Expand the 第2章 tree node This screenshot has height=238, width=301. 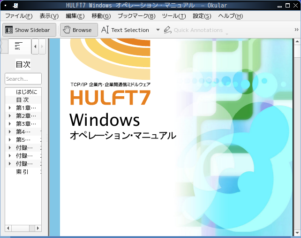9,116
